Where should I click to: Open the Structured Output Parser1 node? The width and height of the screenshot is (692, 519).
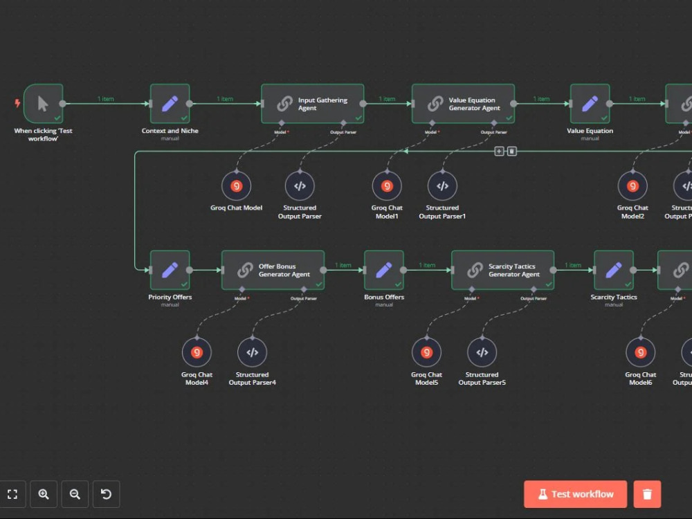(x=442, y=185)
